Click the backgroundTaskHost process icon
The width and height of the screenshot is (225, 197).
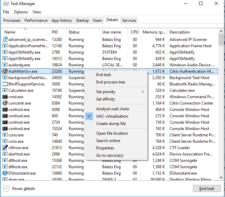pyautogui.click(x=5, y=78)
